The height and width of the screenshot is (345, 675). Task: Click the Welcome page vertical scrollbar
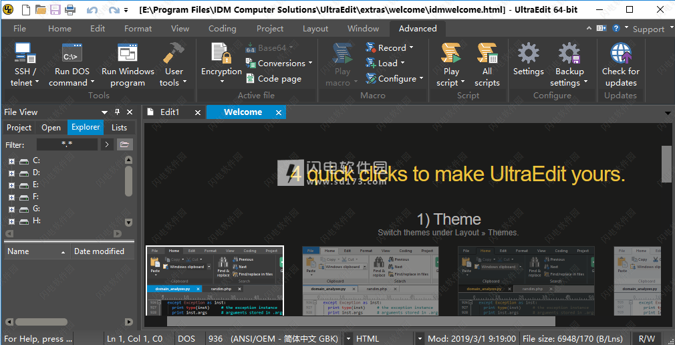point(666,164)
